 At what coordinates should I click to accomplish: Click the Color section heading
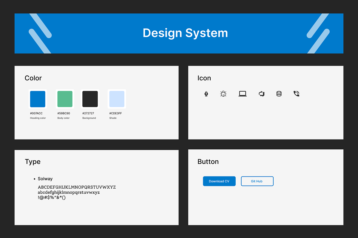point(33,78)
